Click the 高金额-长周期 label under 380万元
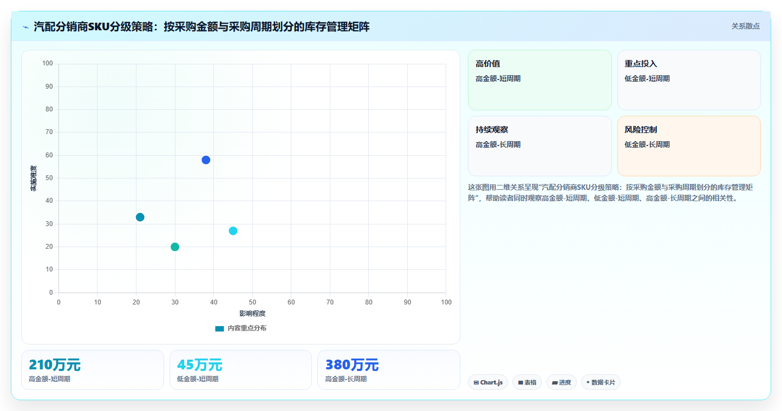 [346, 379]
